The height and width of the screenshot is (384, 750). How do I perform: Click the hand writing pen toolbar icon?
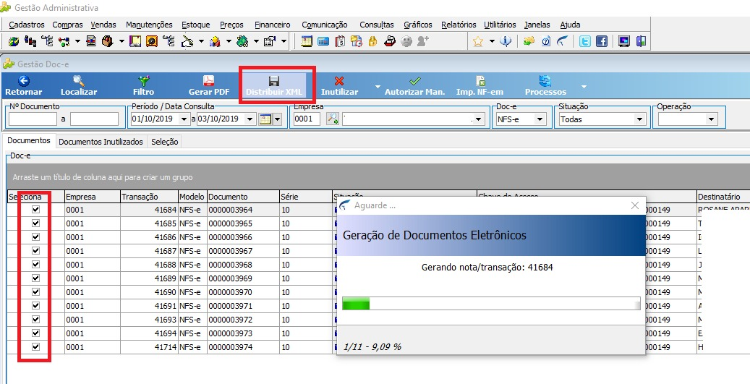(187, 42)
